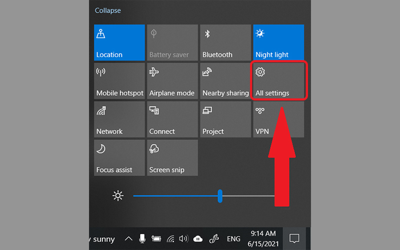400x250 pixels.
Task: Click the Screen snip tile
Action: [172, 158]
